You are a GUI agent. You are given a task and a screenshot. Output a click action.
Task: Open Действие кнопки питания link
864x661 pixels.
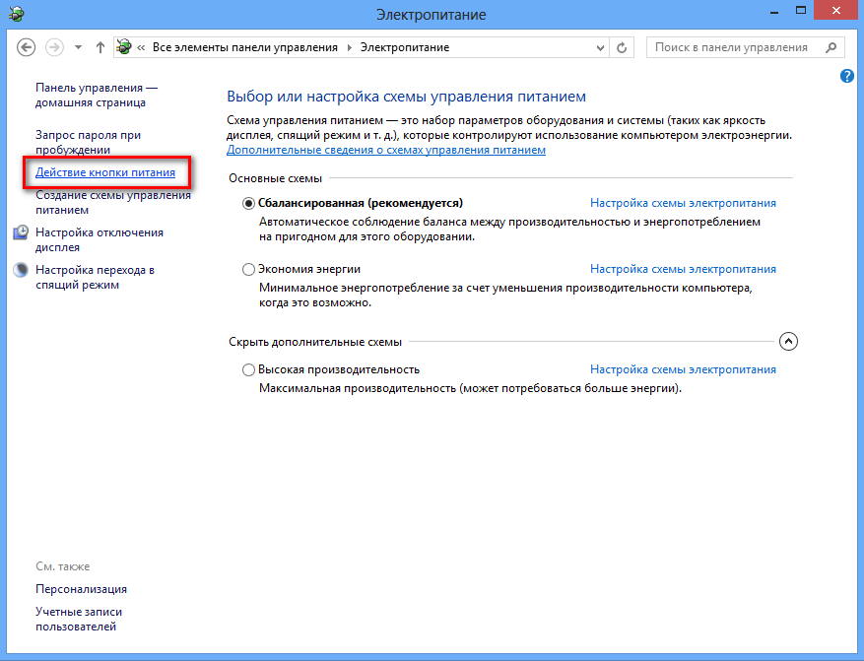click(105, 172)
